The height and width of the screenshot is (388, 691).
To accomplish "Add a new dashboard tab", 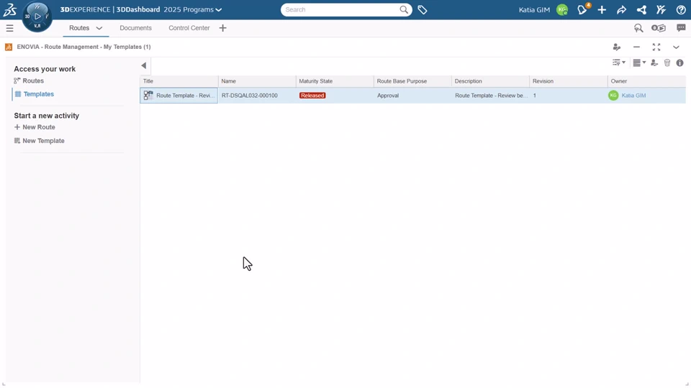I will pos(222,28).
